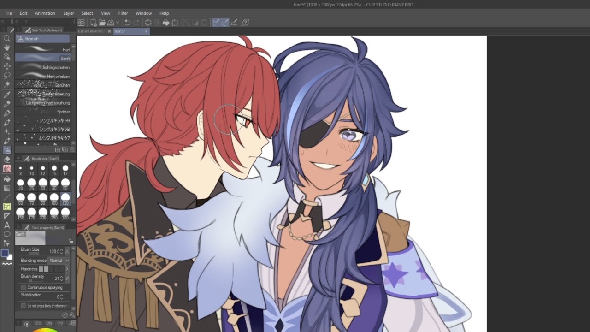590x332 pixels.
Task: Save the file with toolbar save icon
Action: coord(111,22)
